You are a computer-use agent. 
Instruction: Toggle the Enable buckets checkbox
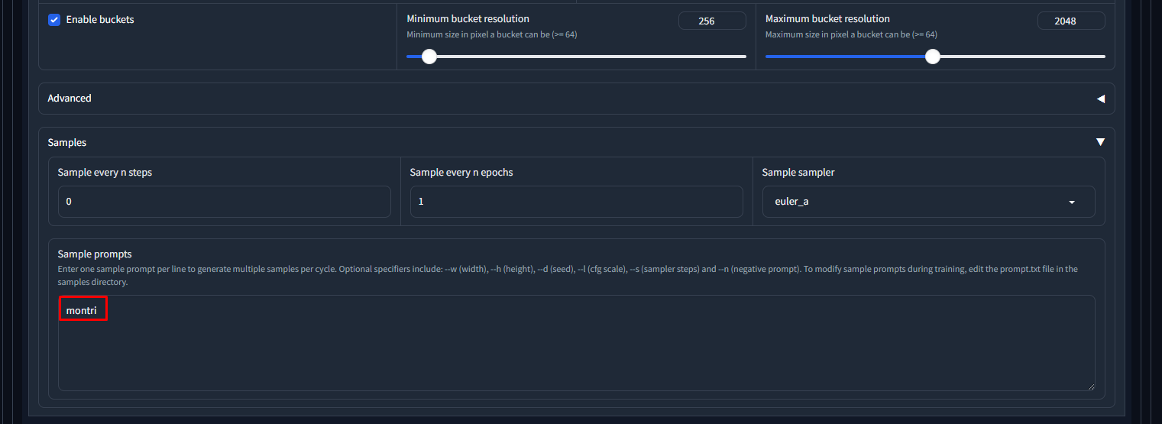(x=54, y=20)
